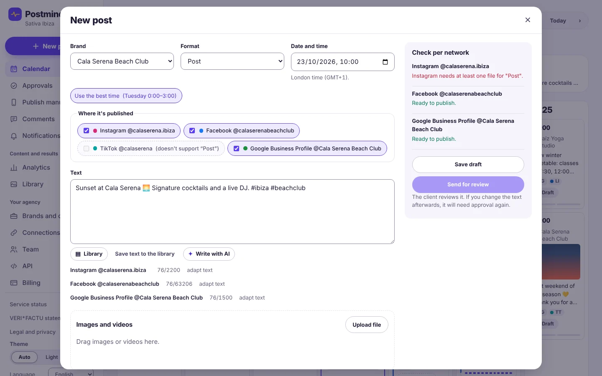Toggle the TikTok @calaserena checkbox
The image size is (602, 376).
[87, 149]
